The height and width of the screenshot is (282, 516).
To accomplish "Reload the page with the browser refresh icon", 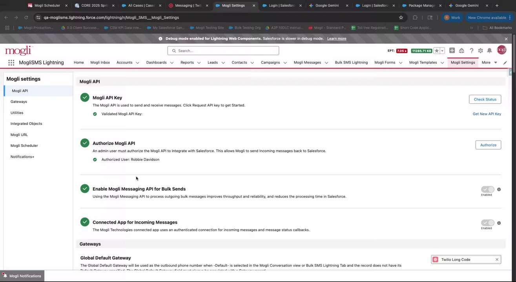I will (26, 18).
